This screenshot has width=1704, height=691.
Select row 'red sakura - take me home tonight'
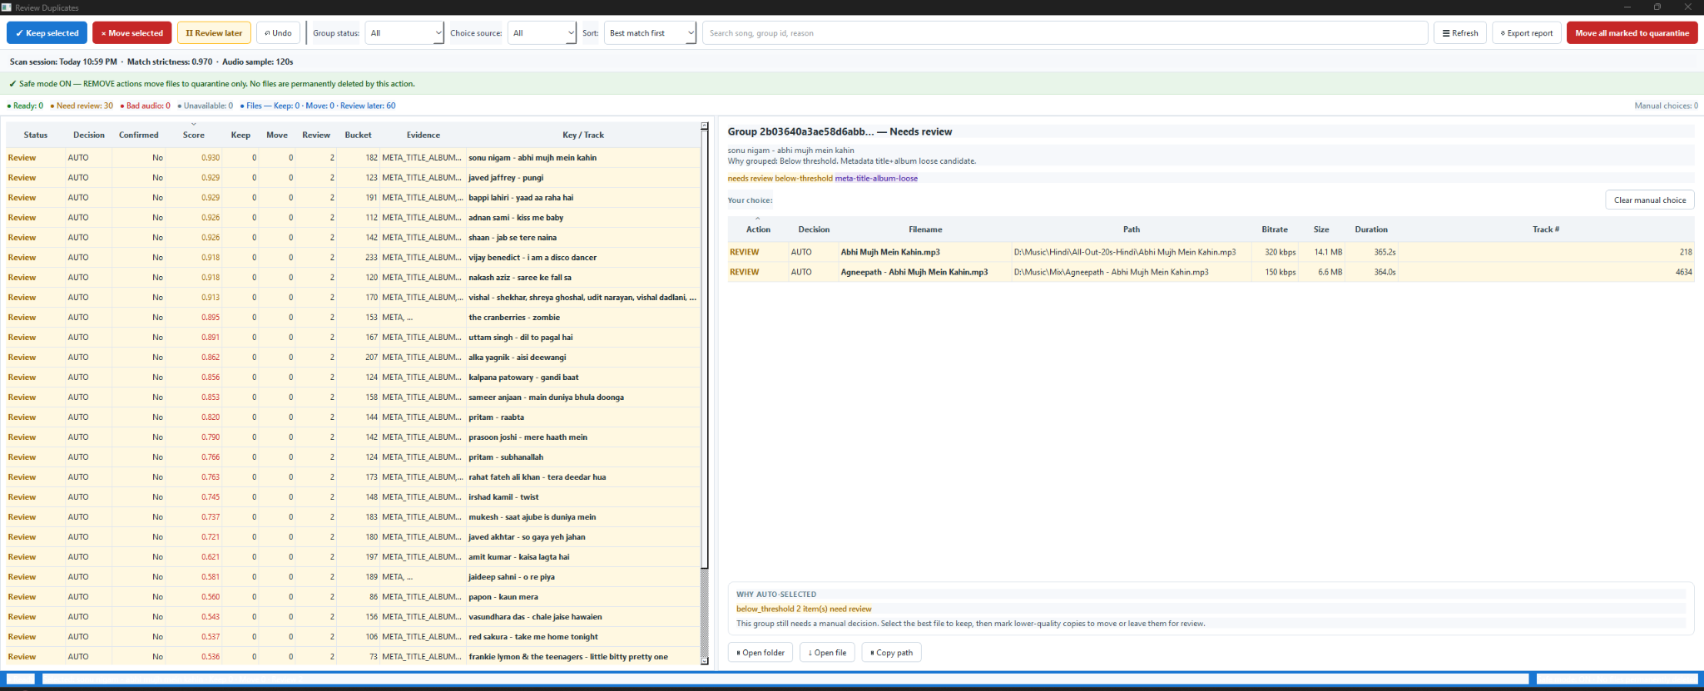(354, 636)
